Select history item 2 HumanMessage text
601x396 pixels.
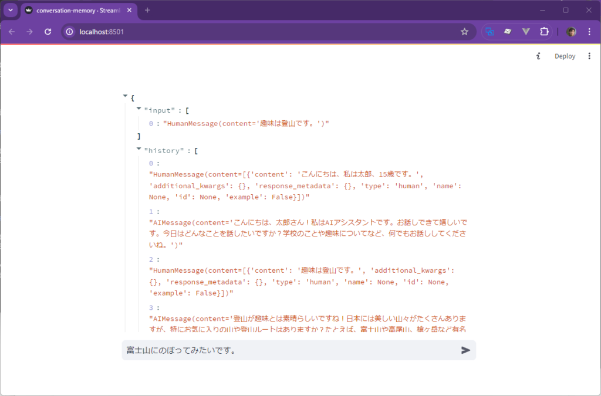302,282
